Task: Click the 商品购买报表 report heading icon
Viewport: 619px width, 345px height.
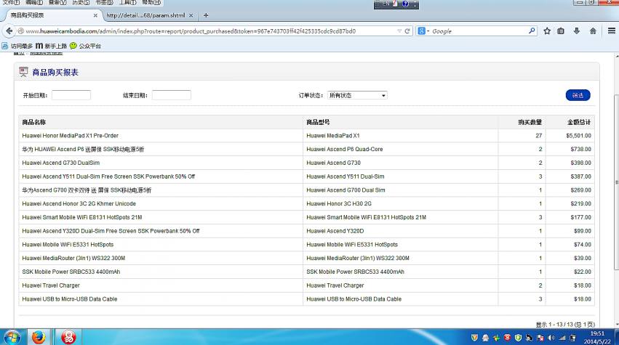Action: [x=24, y=72]
